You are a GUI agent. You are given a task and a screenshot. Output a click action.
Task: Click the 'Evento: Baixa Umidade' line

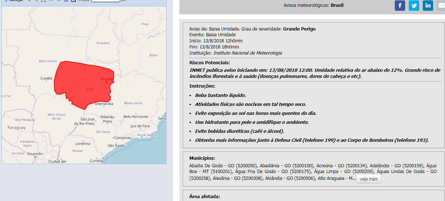pyautogui.click(x=212, y=35)
